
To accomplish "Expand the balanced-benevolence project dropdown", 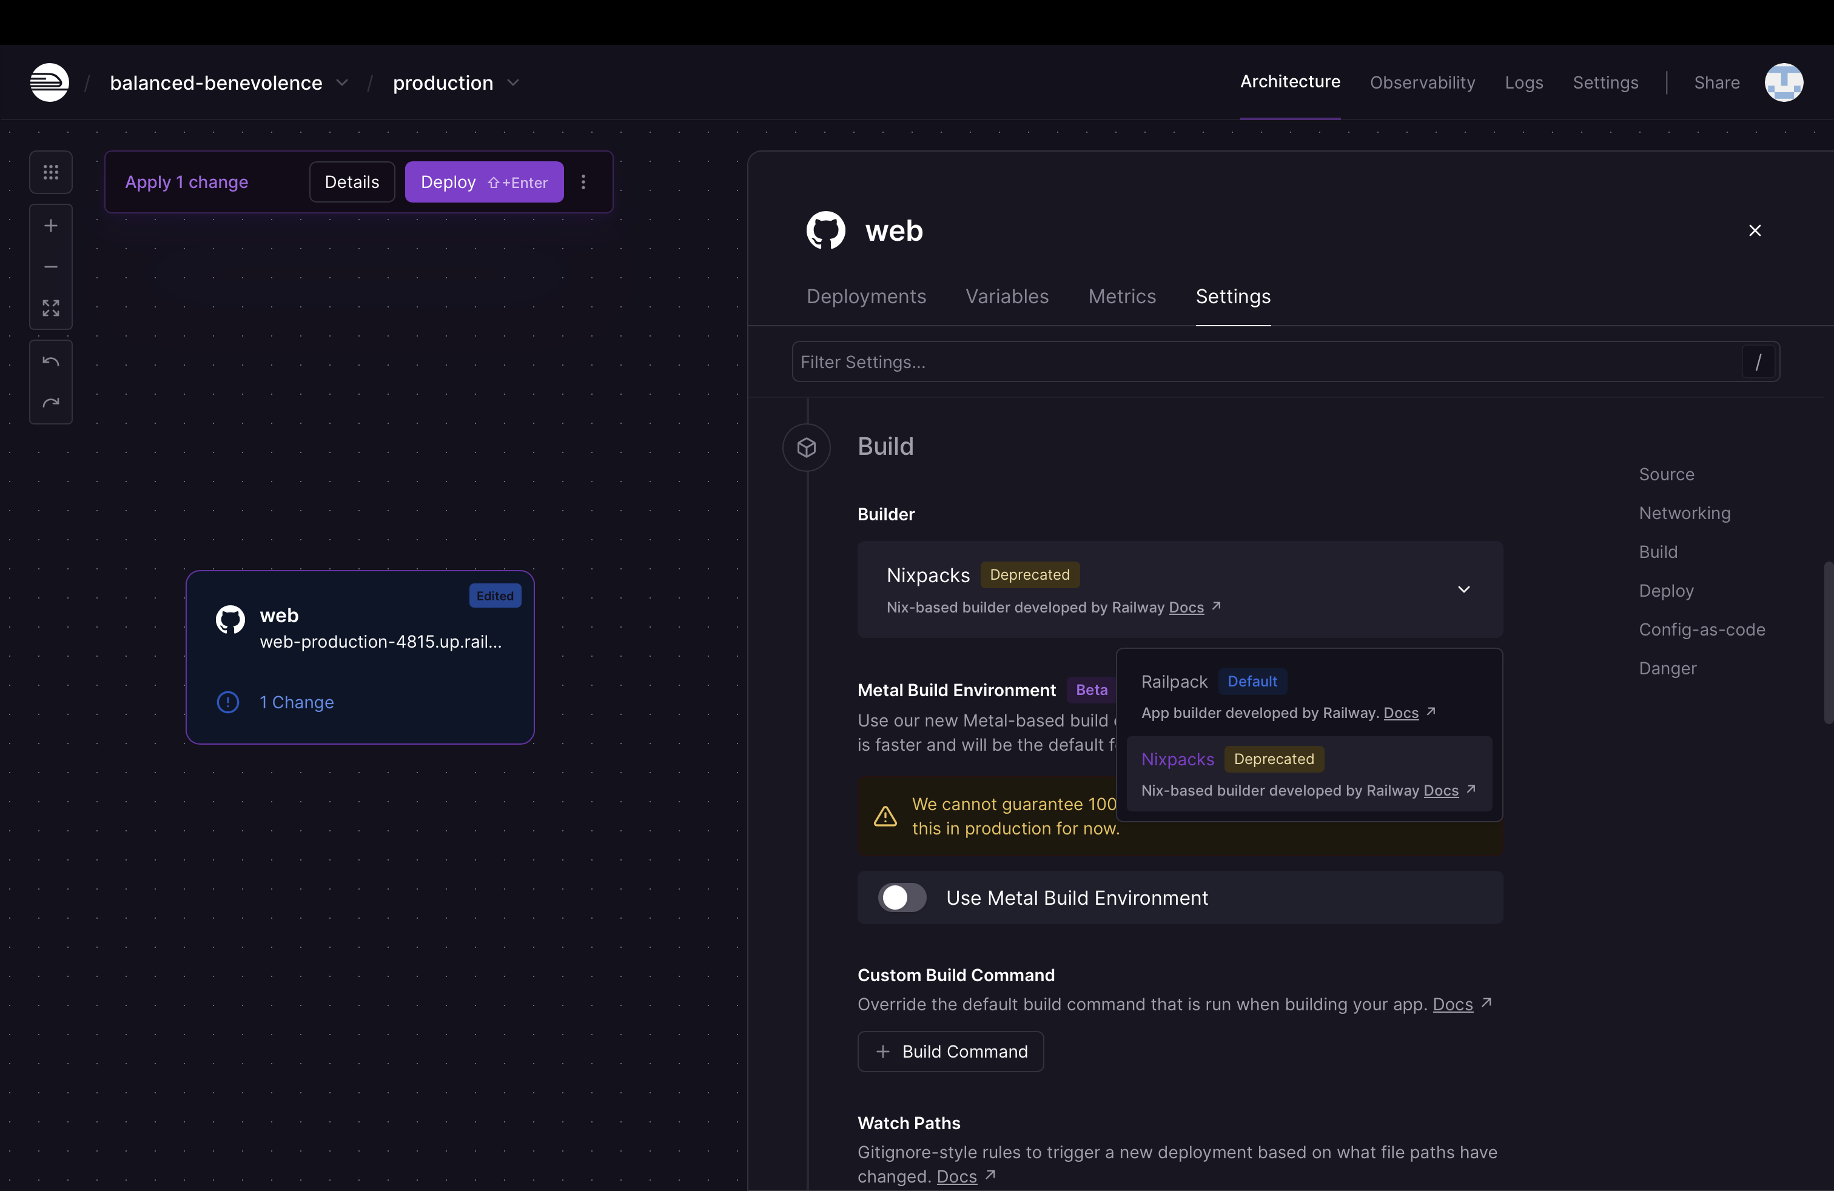I will coord(342,83).
